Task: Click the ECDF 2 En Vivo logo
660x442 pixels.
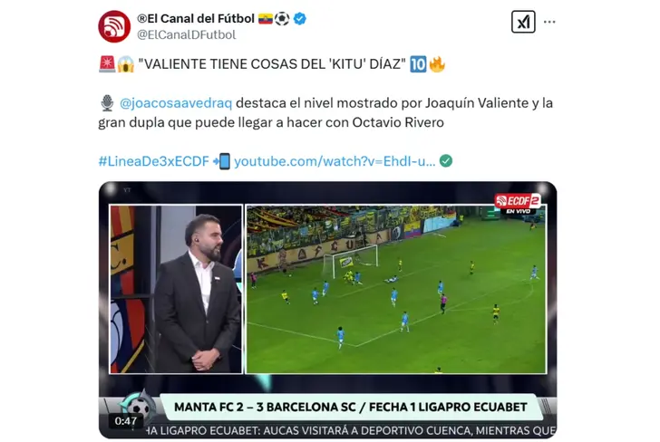Action: (x=518, y=204)
